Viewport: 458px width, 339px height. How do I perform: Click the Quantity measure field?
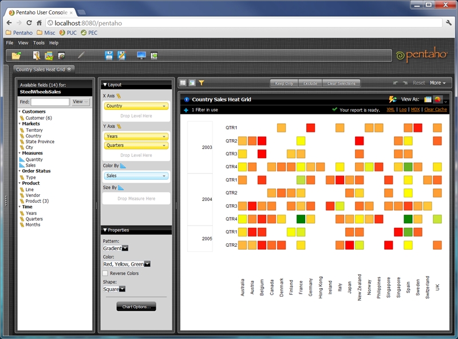(34, 160)
